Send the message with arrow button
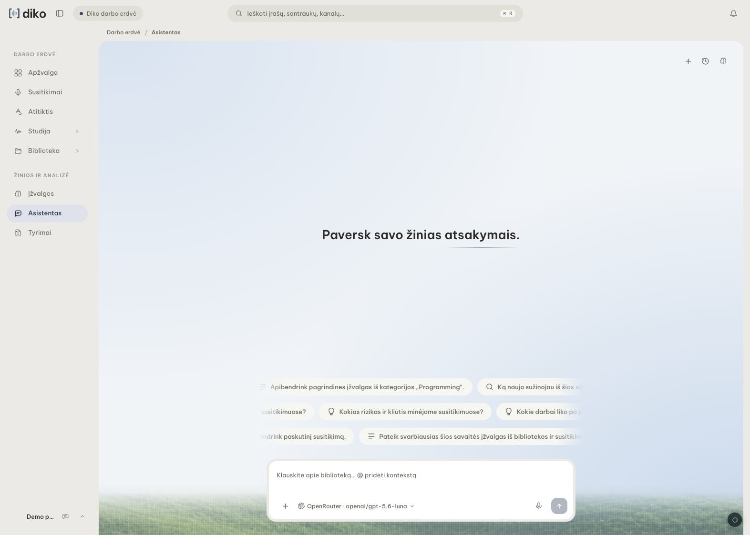The width and height of the screenshot is (750, 535). [559, 506]
